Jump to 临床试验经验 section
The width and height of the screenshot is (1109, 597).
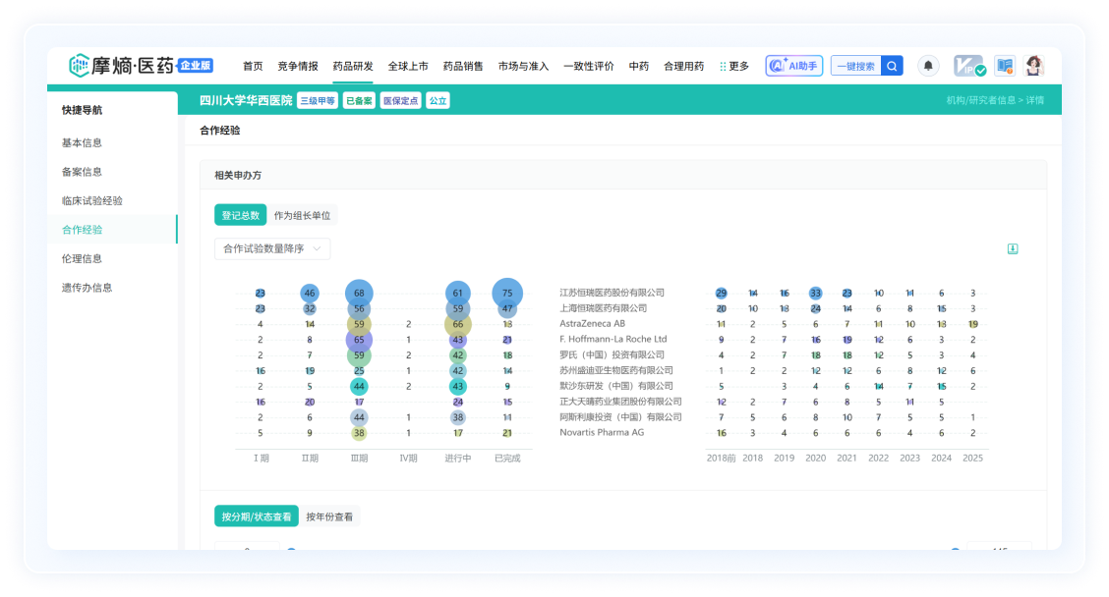click(92, 200)
